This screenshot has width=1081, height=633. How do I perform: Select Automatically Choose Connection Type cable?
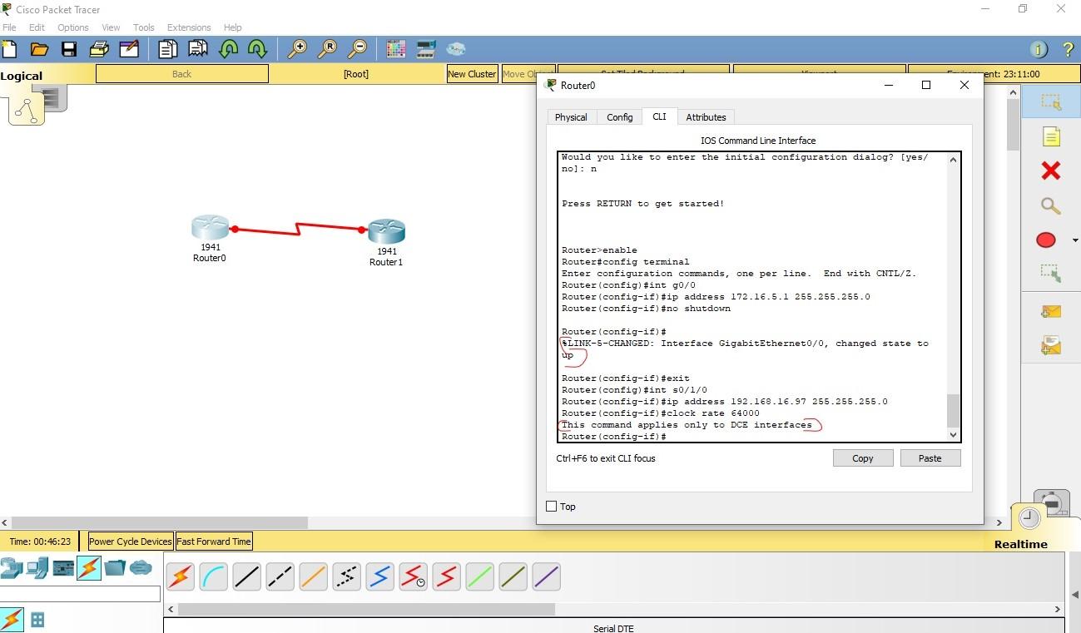[x=180, y=576]
